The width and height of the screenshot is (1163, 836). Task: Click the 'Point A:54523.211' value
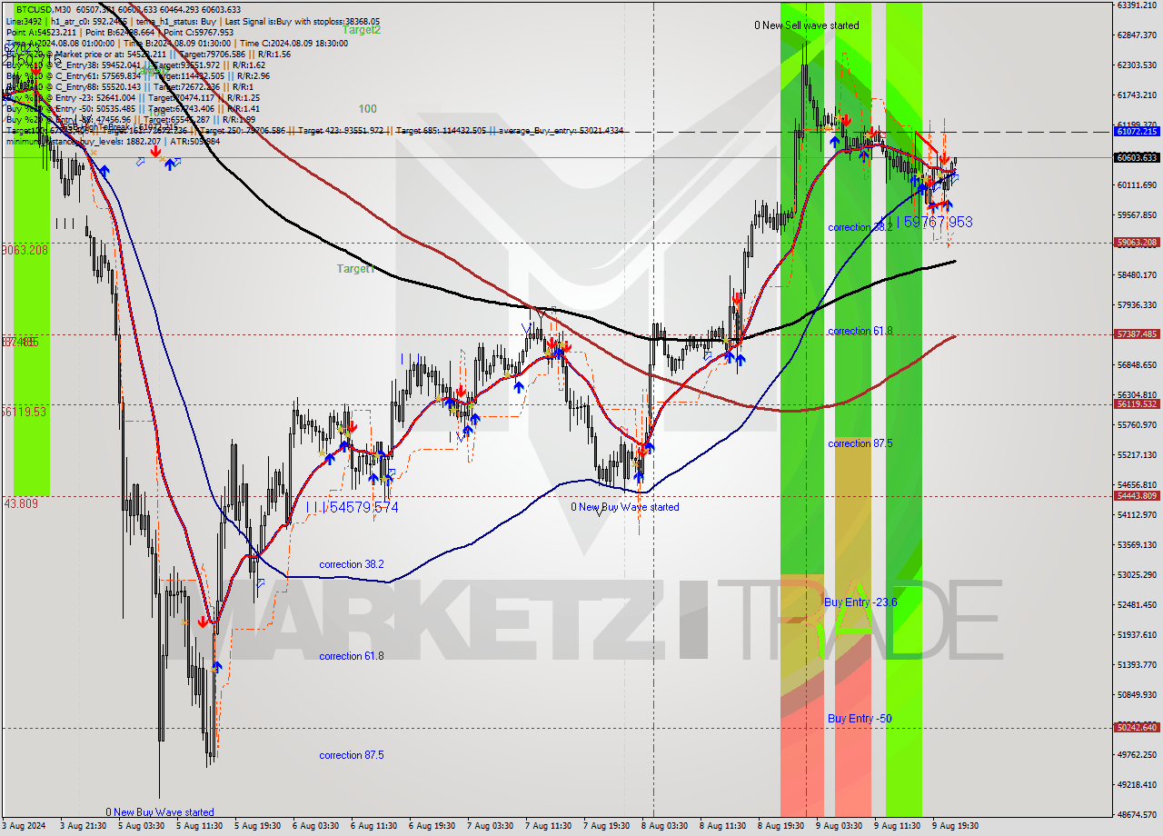[x=41, y=32]
